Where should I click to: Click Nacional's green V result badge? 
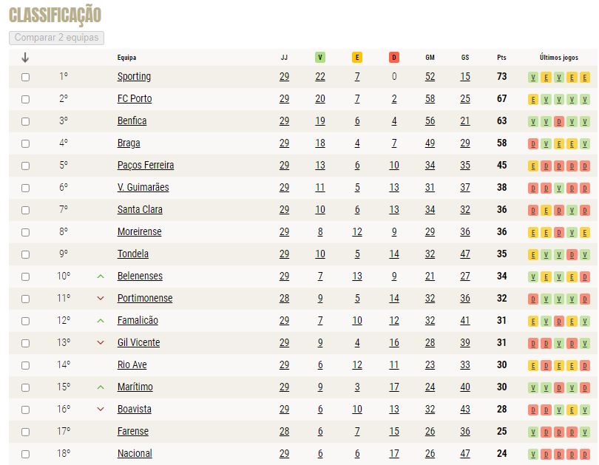pyautogui.click(x=533, y=455)
